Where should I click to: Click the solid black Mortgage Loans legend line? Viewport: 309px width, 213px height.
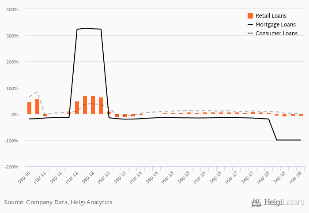tap(250, 24)
